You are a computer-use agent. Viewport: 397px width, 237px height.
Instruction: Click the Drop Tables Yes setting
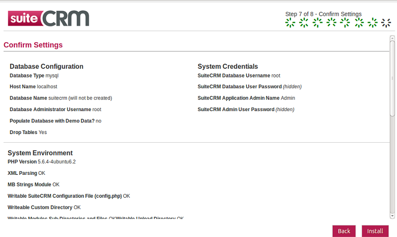point(29,132)
